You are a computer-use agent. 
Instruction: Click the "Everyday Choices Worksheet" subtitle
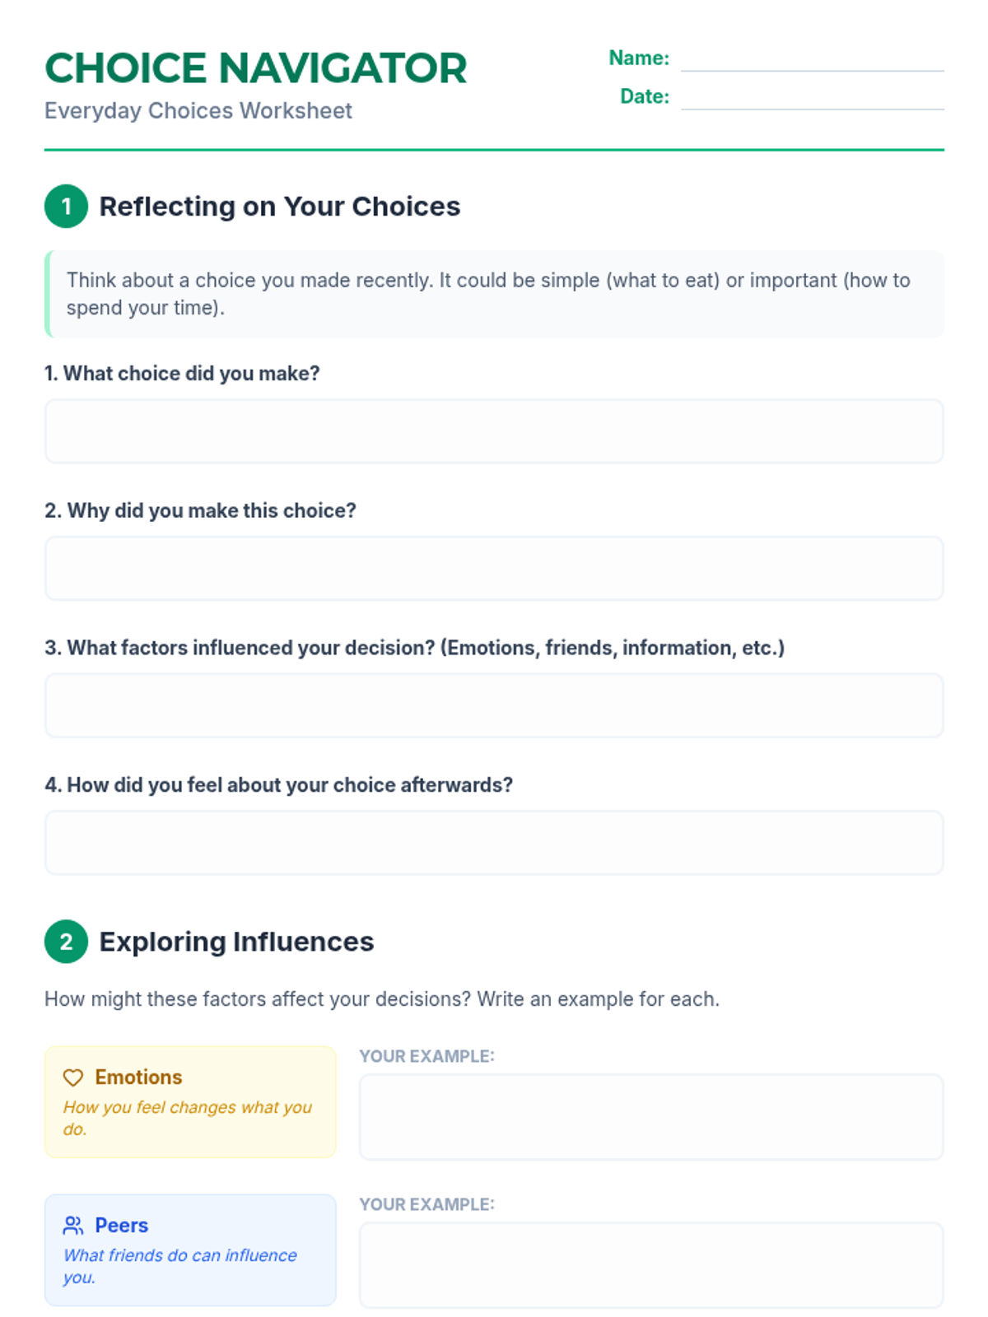point(198,111)
